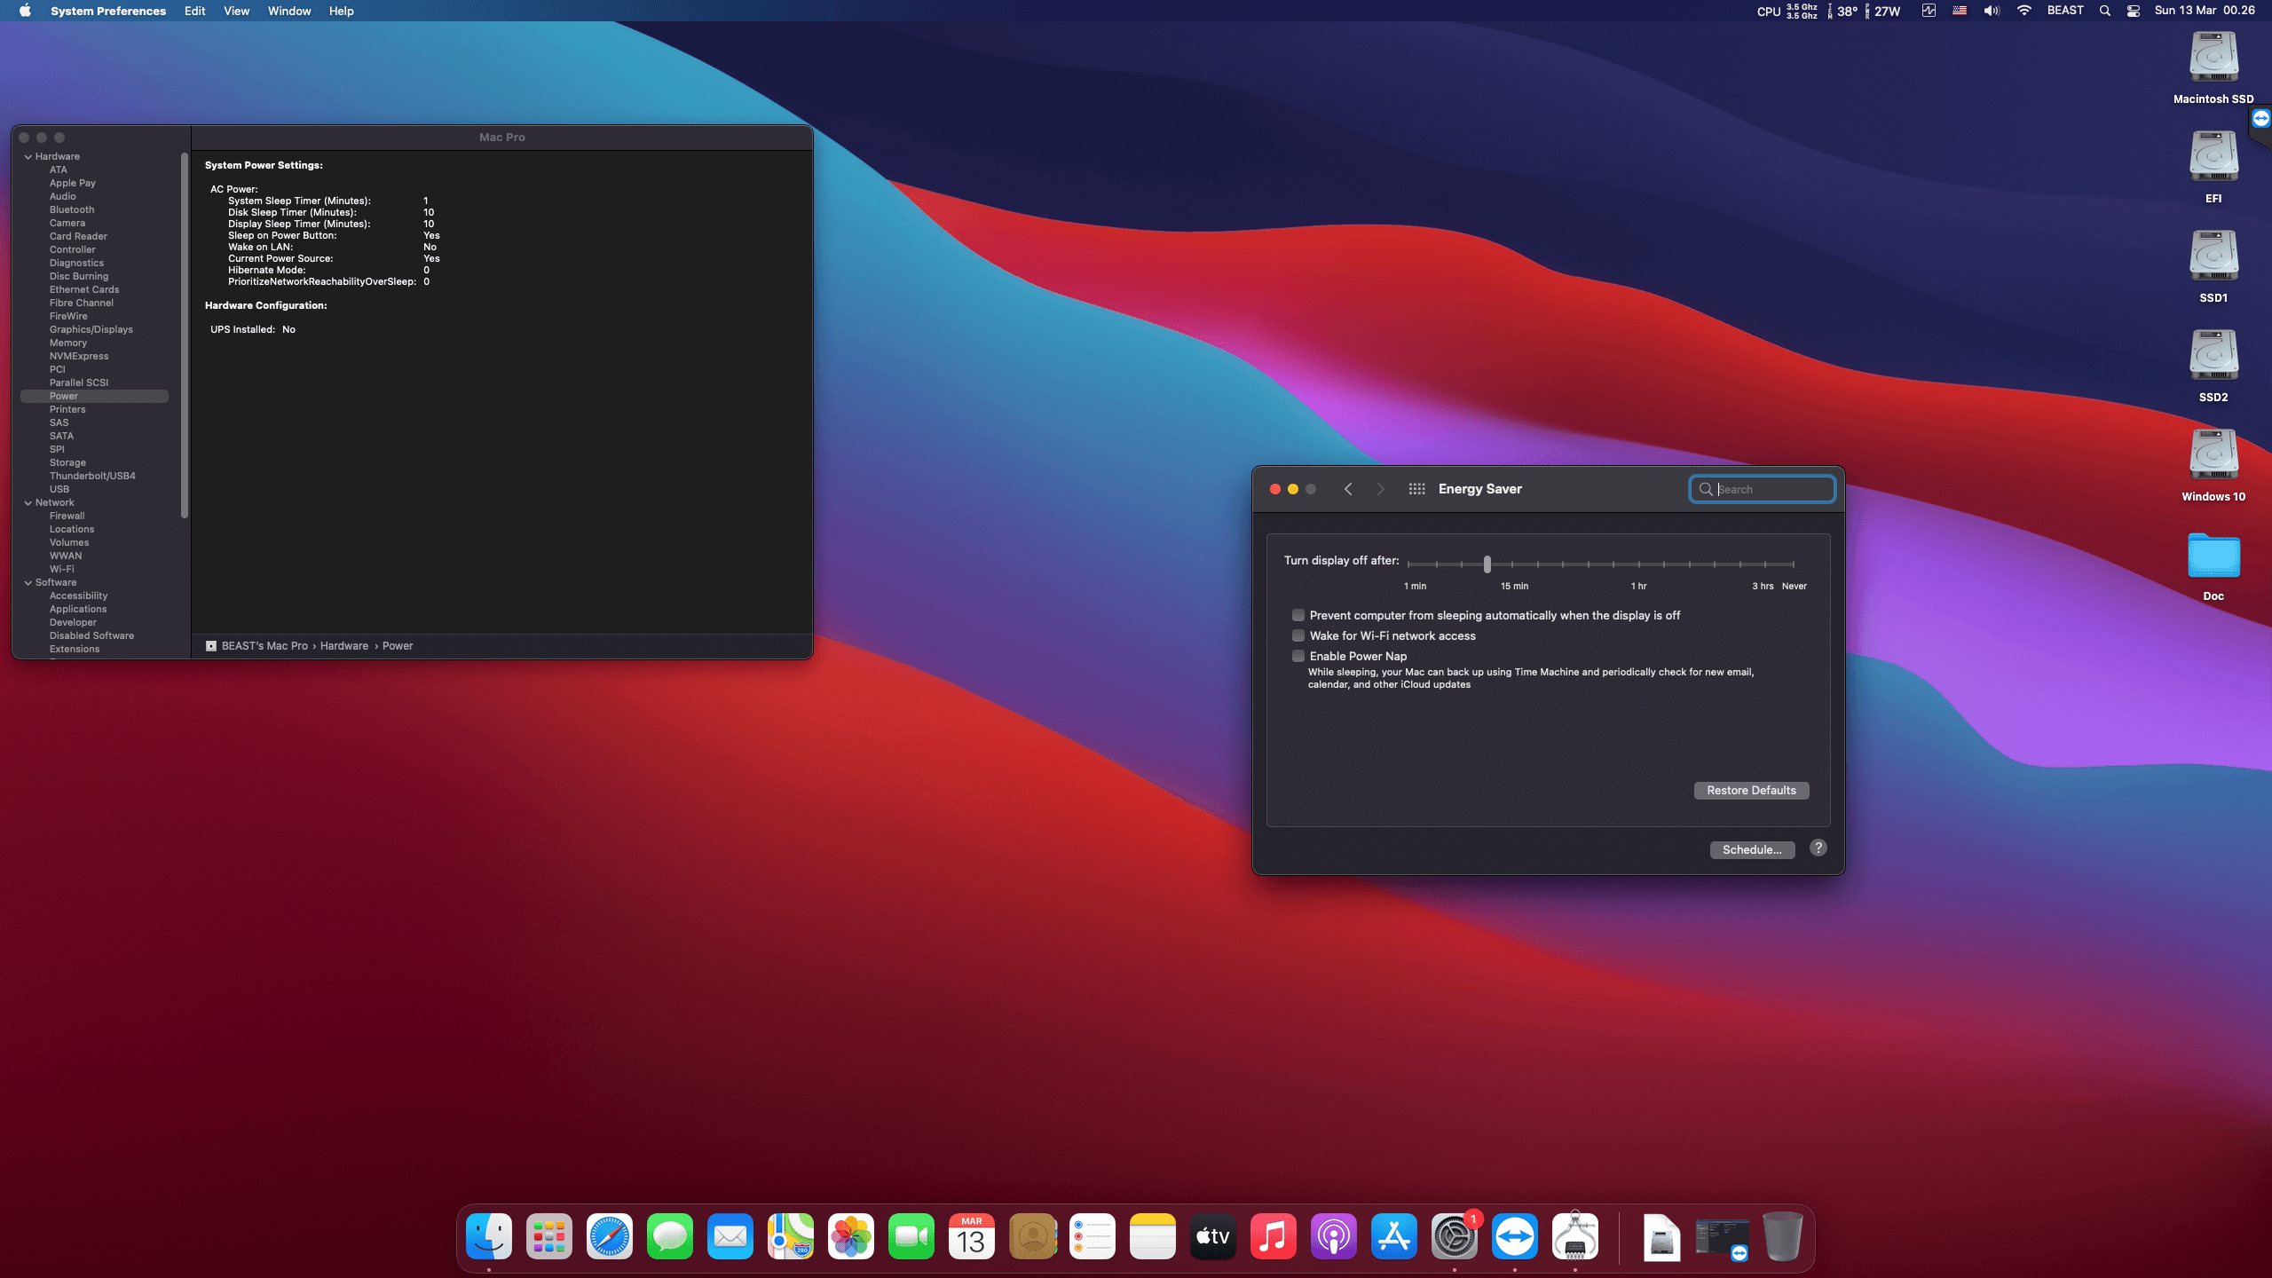This screenshot has width=2272, height=1278.
Task: Click the Restore Defaults button
Action: [1751, 790]
